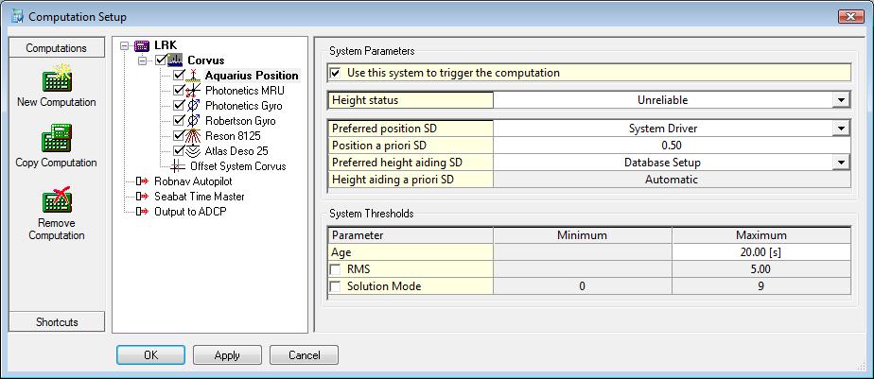Switch to the Shortcuts tab
The width and height of the screenshot is (874, 379).
click(56, 322)
